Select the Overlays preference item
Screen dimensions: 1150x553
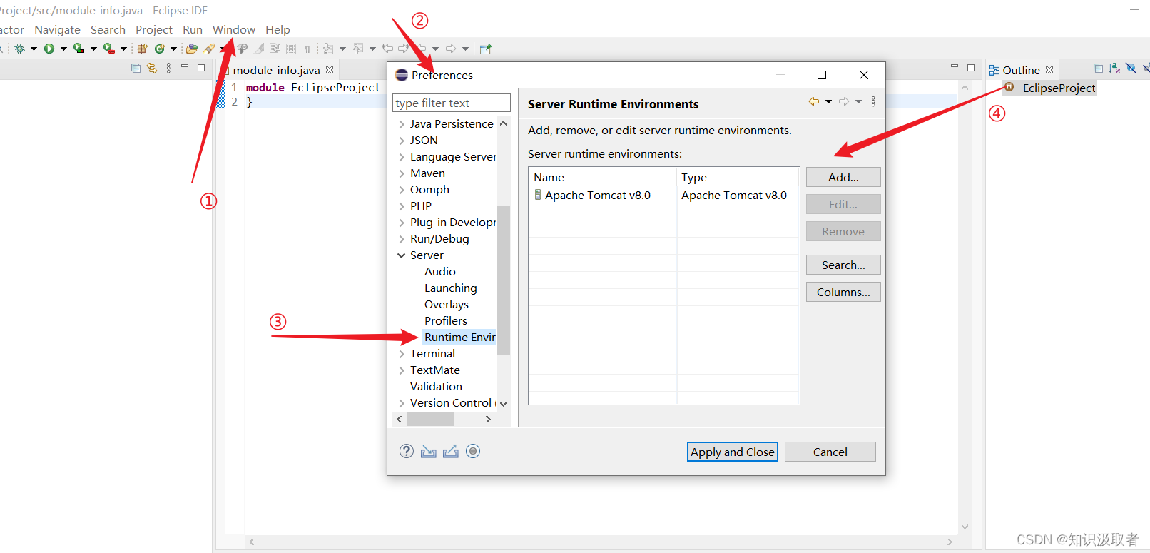(x=447, y=305)
